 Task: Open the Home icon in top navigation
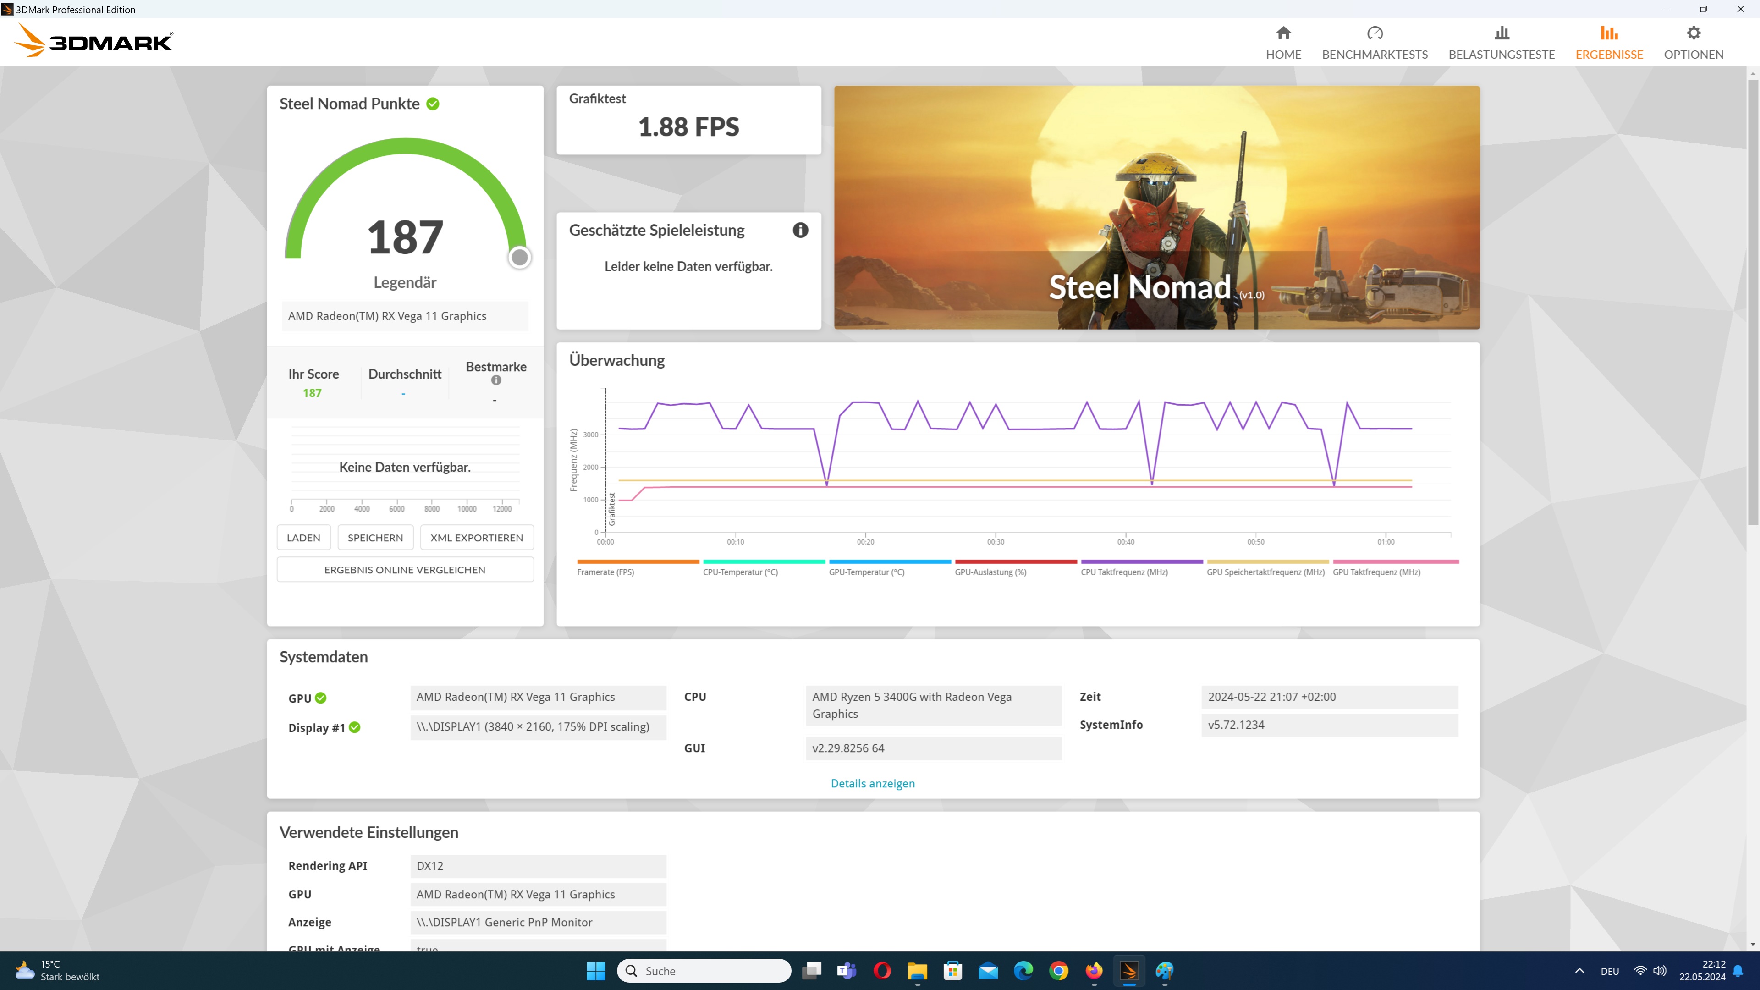point(1283,33)
